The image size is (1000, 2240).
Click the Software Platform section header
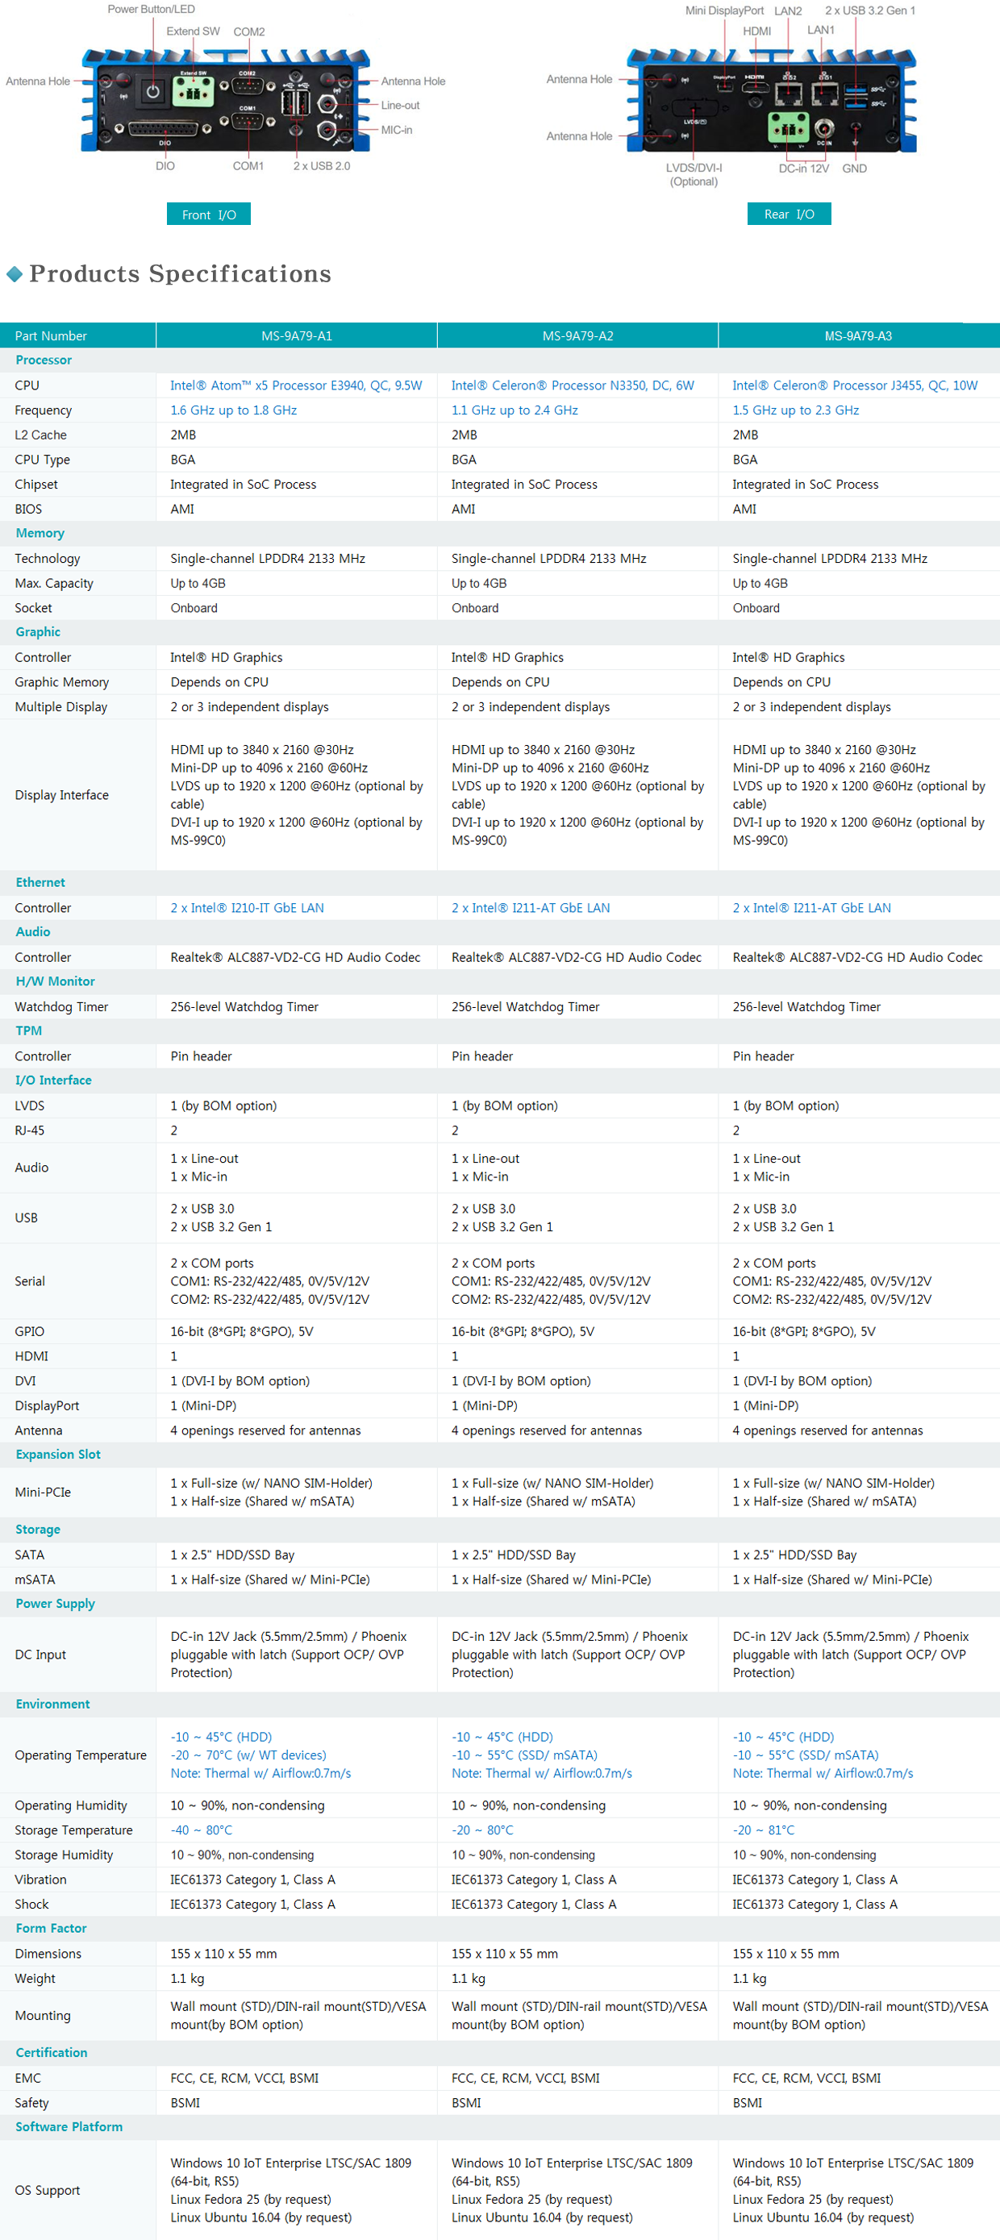[69, 2127]
